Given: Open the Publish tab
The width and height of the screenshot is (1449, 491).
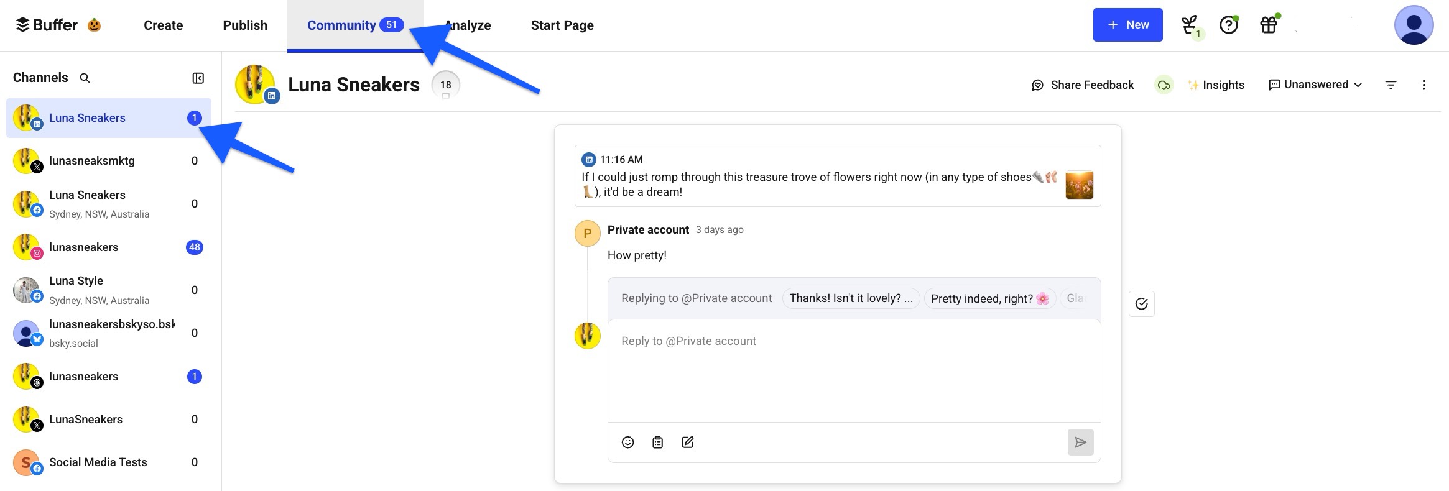Looking at the screenshot, I should click(245, 25).
